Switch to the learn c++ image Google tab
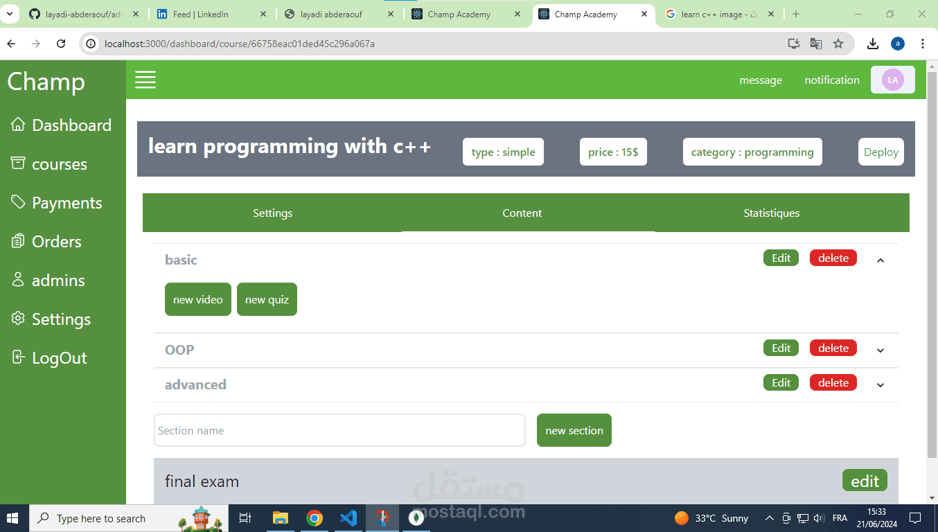938x532 pixels. pos(720,14)
